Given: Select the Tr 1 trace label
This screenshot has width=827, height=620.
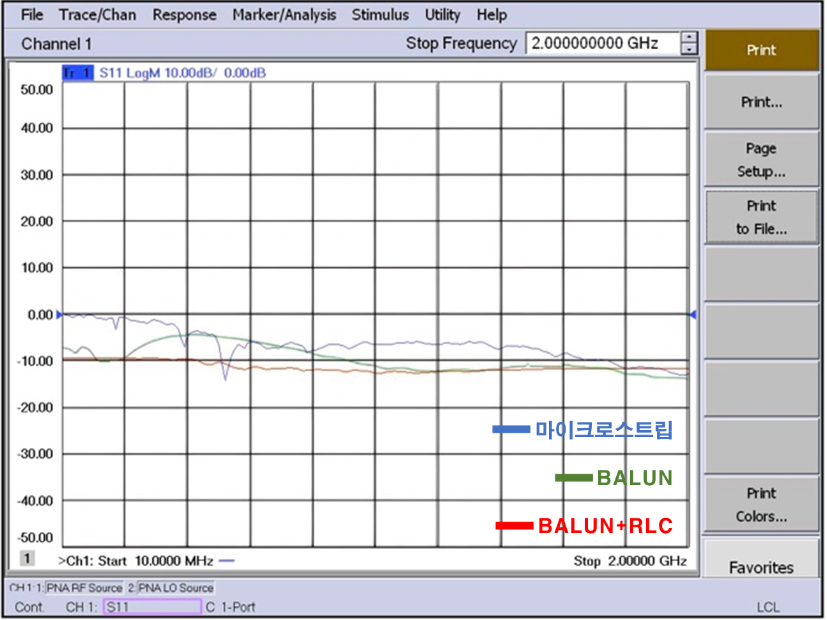Looking at the screenshot, I should click(x=77, y=73).
